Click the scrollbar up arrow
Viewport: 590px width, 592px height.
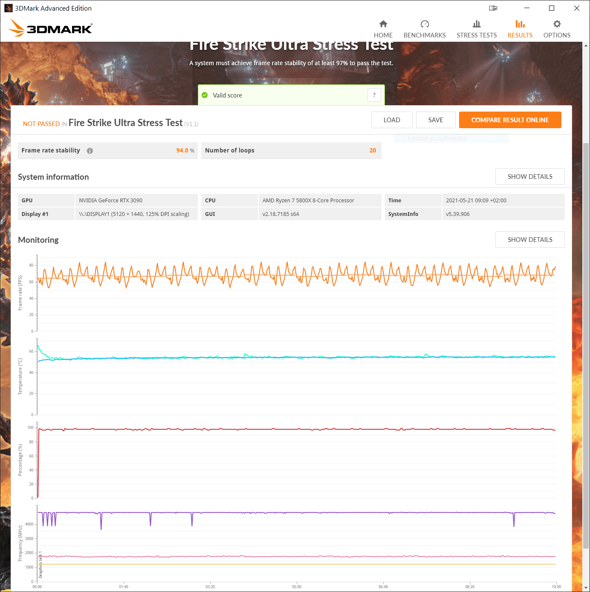pos(586,45)
